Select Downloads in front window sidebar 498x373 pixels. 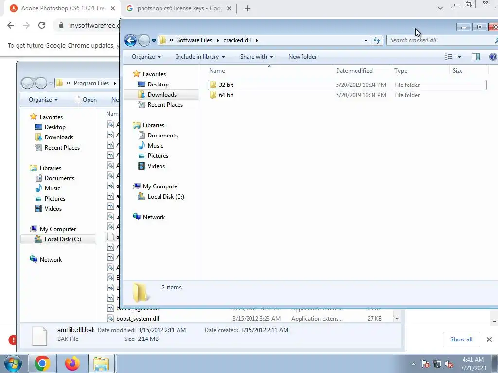162,95
